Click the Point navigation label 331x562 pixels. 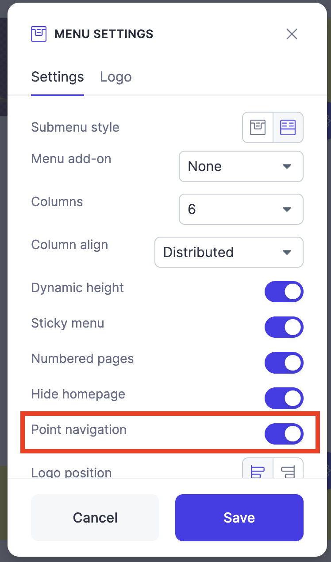click(x=79, y=429)
